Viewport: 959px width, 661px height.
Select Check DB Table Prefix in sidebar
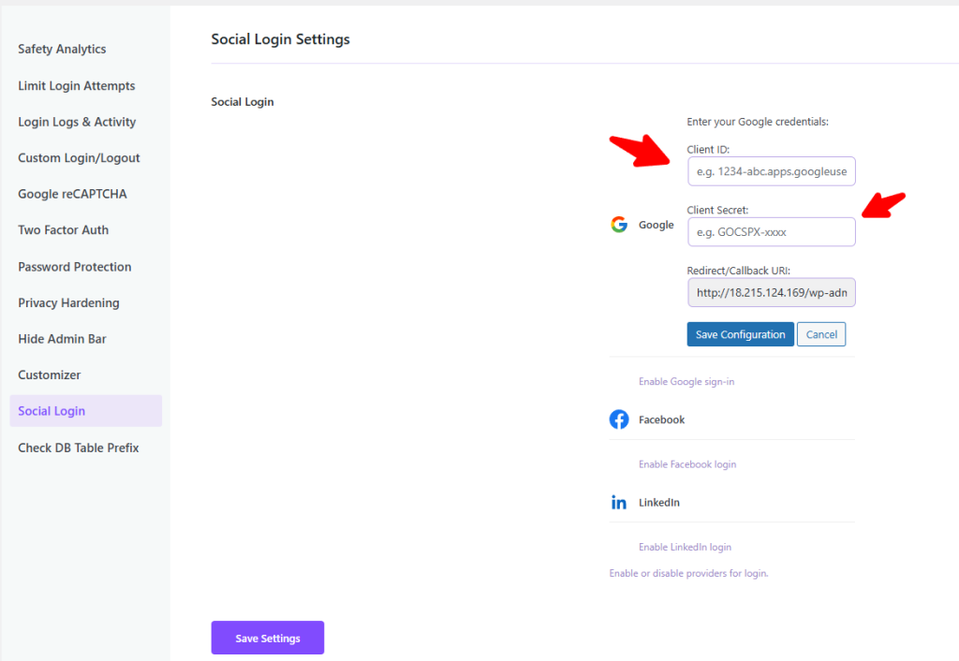click(x=79, y=448)
